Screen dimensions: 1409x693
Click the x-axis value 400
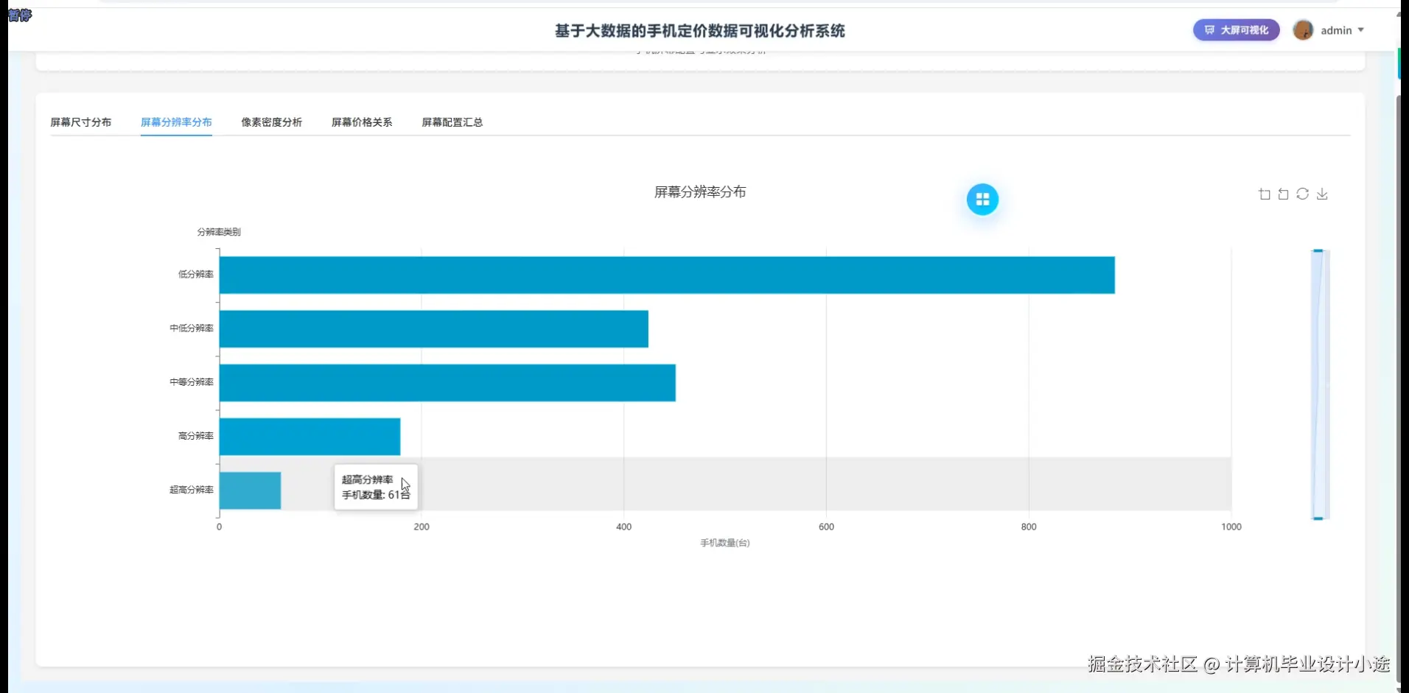coord(624,527)
